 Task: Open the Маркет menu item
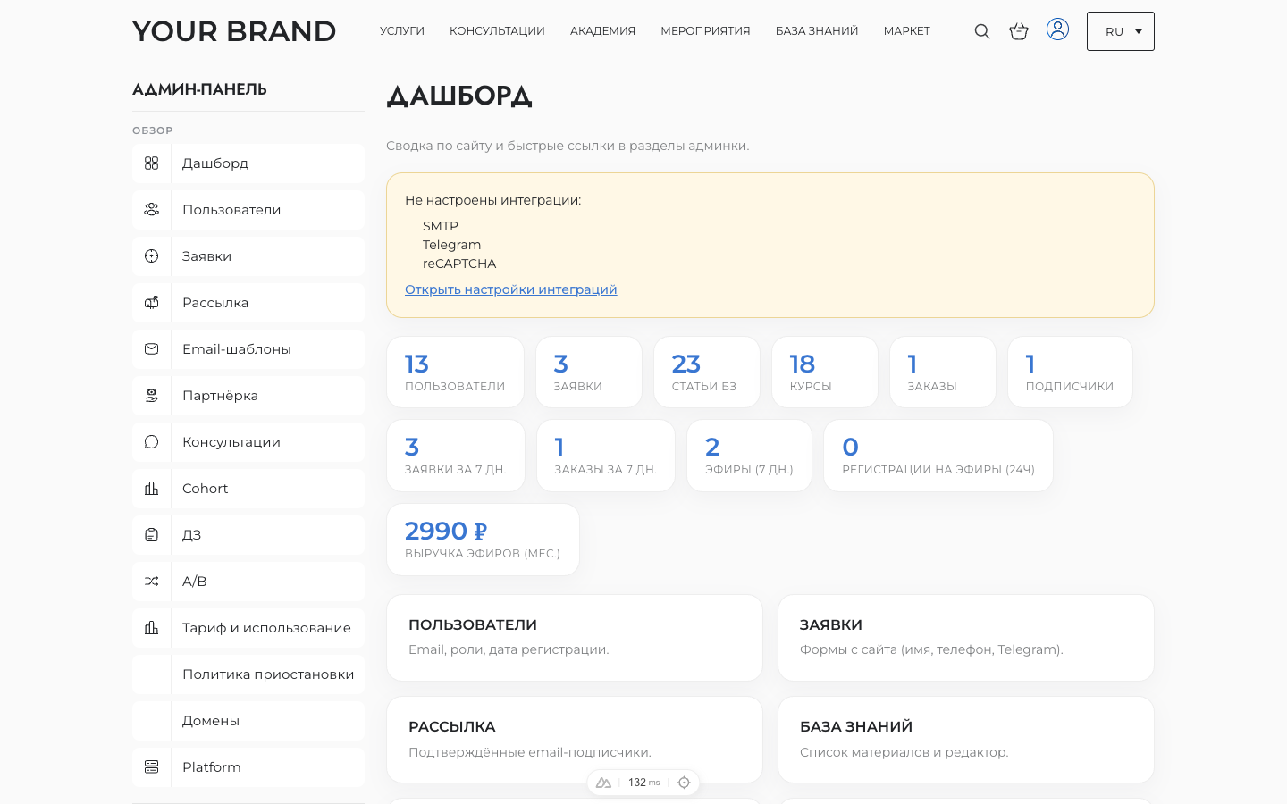click(x=907, y=31)
